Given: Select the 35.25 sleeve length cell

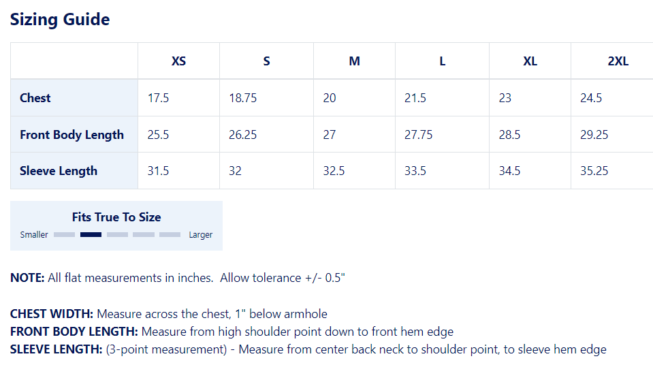Looking at the screenshot, I should point(594,171).
